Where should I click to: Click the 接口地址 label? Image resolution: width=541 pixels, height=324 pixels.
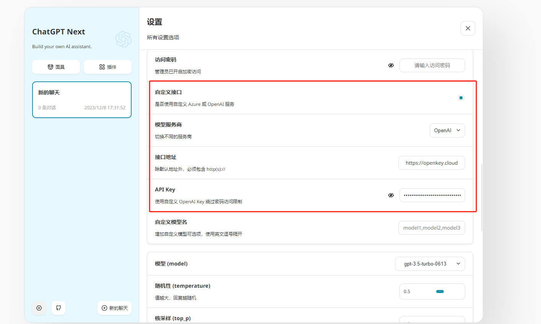(166, 157)
